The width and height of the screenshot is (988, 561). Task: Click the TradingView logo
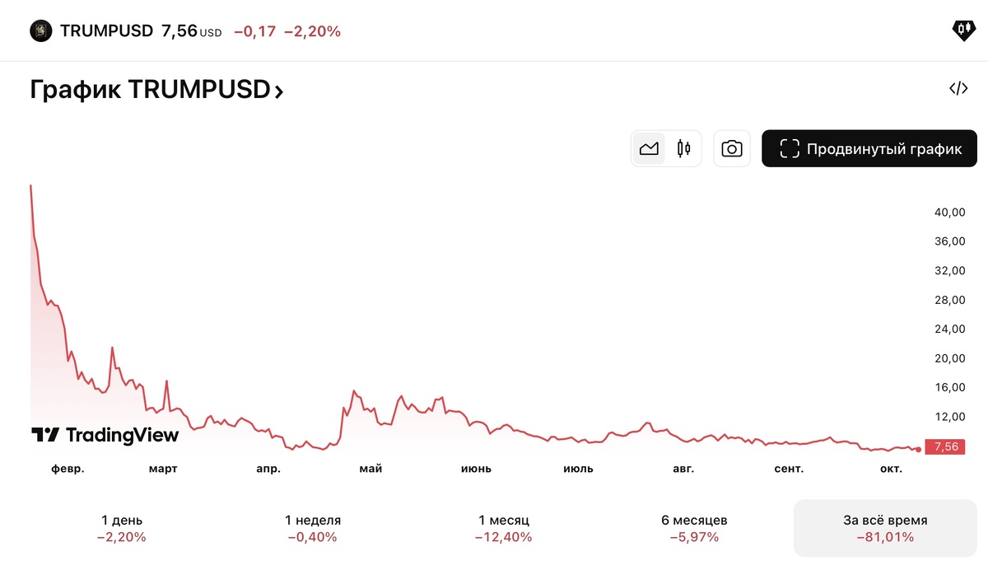coord(105,435)
